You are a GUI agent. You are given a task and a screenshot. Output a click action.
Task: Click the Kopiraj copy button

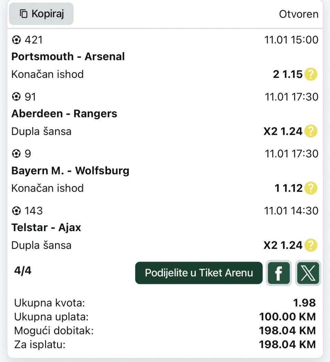(41, 14)
